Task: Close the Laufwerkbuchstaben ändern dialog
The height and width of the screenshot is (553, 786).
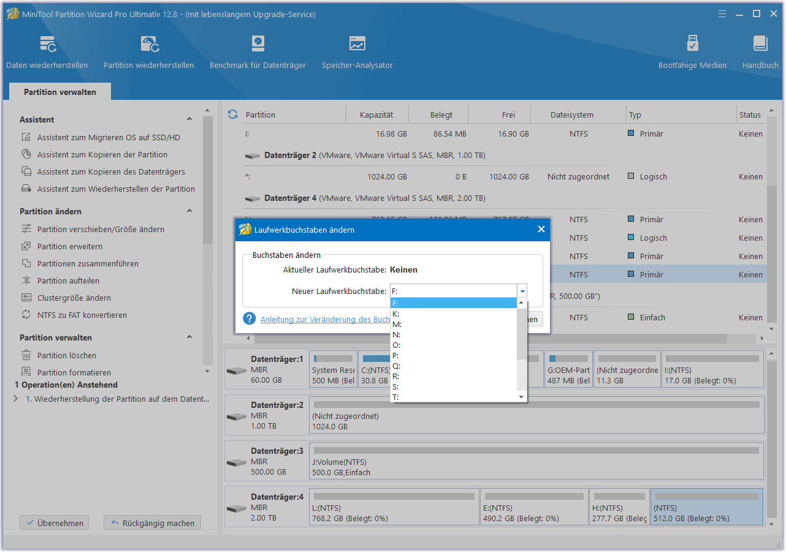Action: (x=541, y=229)
